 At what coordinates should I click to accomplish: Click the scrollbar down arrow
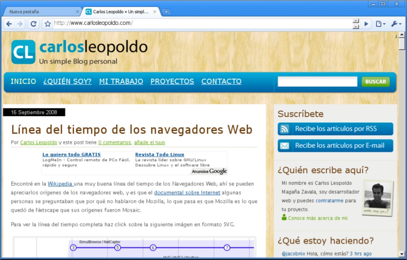(x=402, y=254)
